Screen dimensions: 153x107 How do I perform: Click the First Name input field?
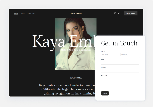pos(110,54)
